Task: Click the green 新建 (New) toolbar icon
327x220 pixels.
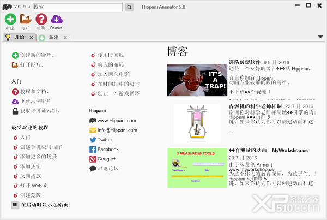Action: coord(10,19)
